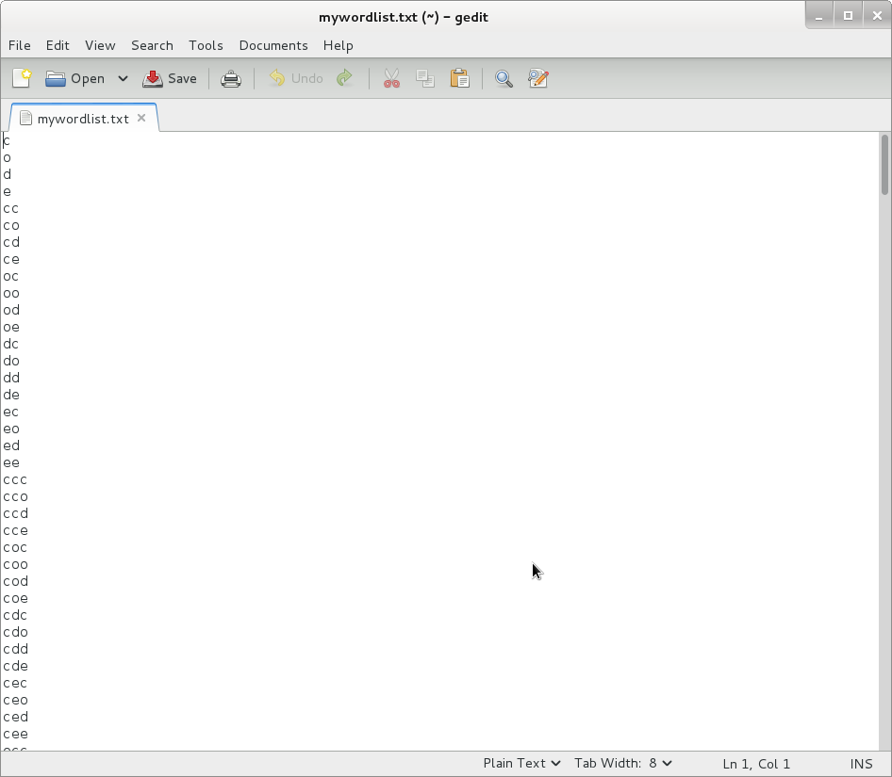
Task: Click the Redo arrow icon
Action: click(x=345, y=78)
